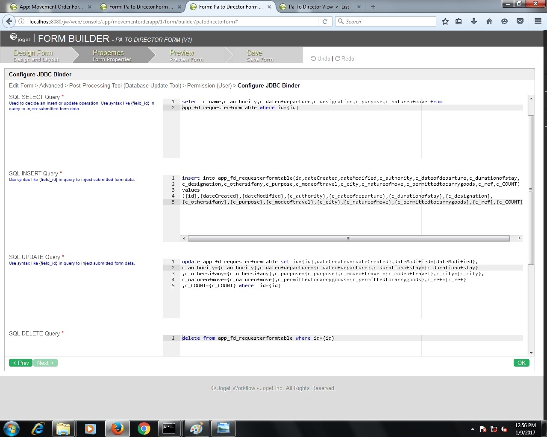Open the media player taskbar icon
Viewport: 547px width, 437px height.
[90, 428]
